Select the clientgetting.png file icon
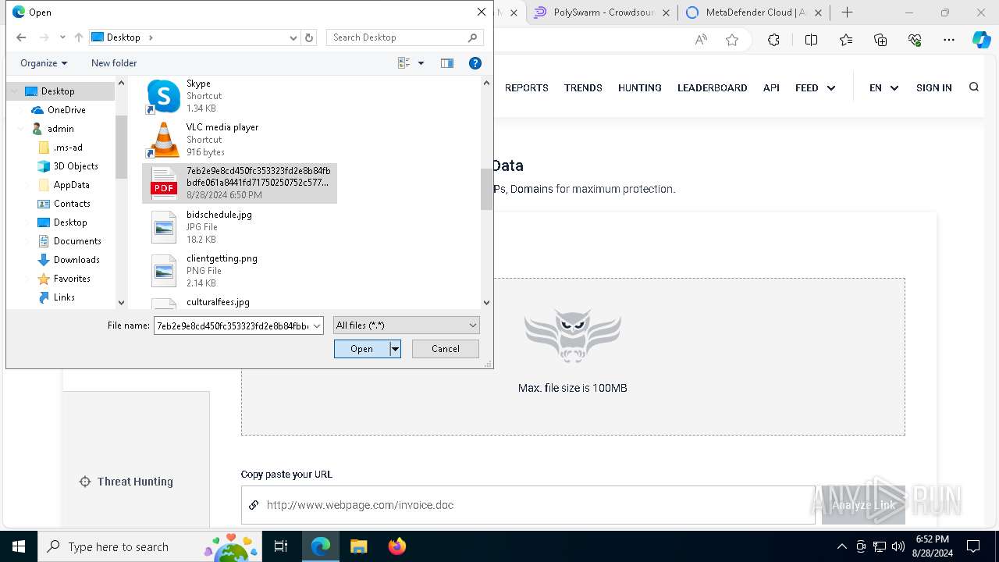 pyautogui.click(x=164, y=271)
